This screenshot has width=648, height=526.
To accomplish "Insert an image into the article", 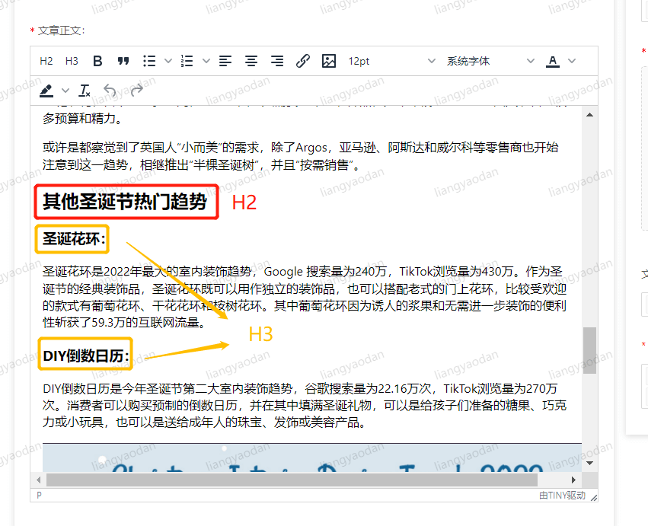I will (329, 61).
